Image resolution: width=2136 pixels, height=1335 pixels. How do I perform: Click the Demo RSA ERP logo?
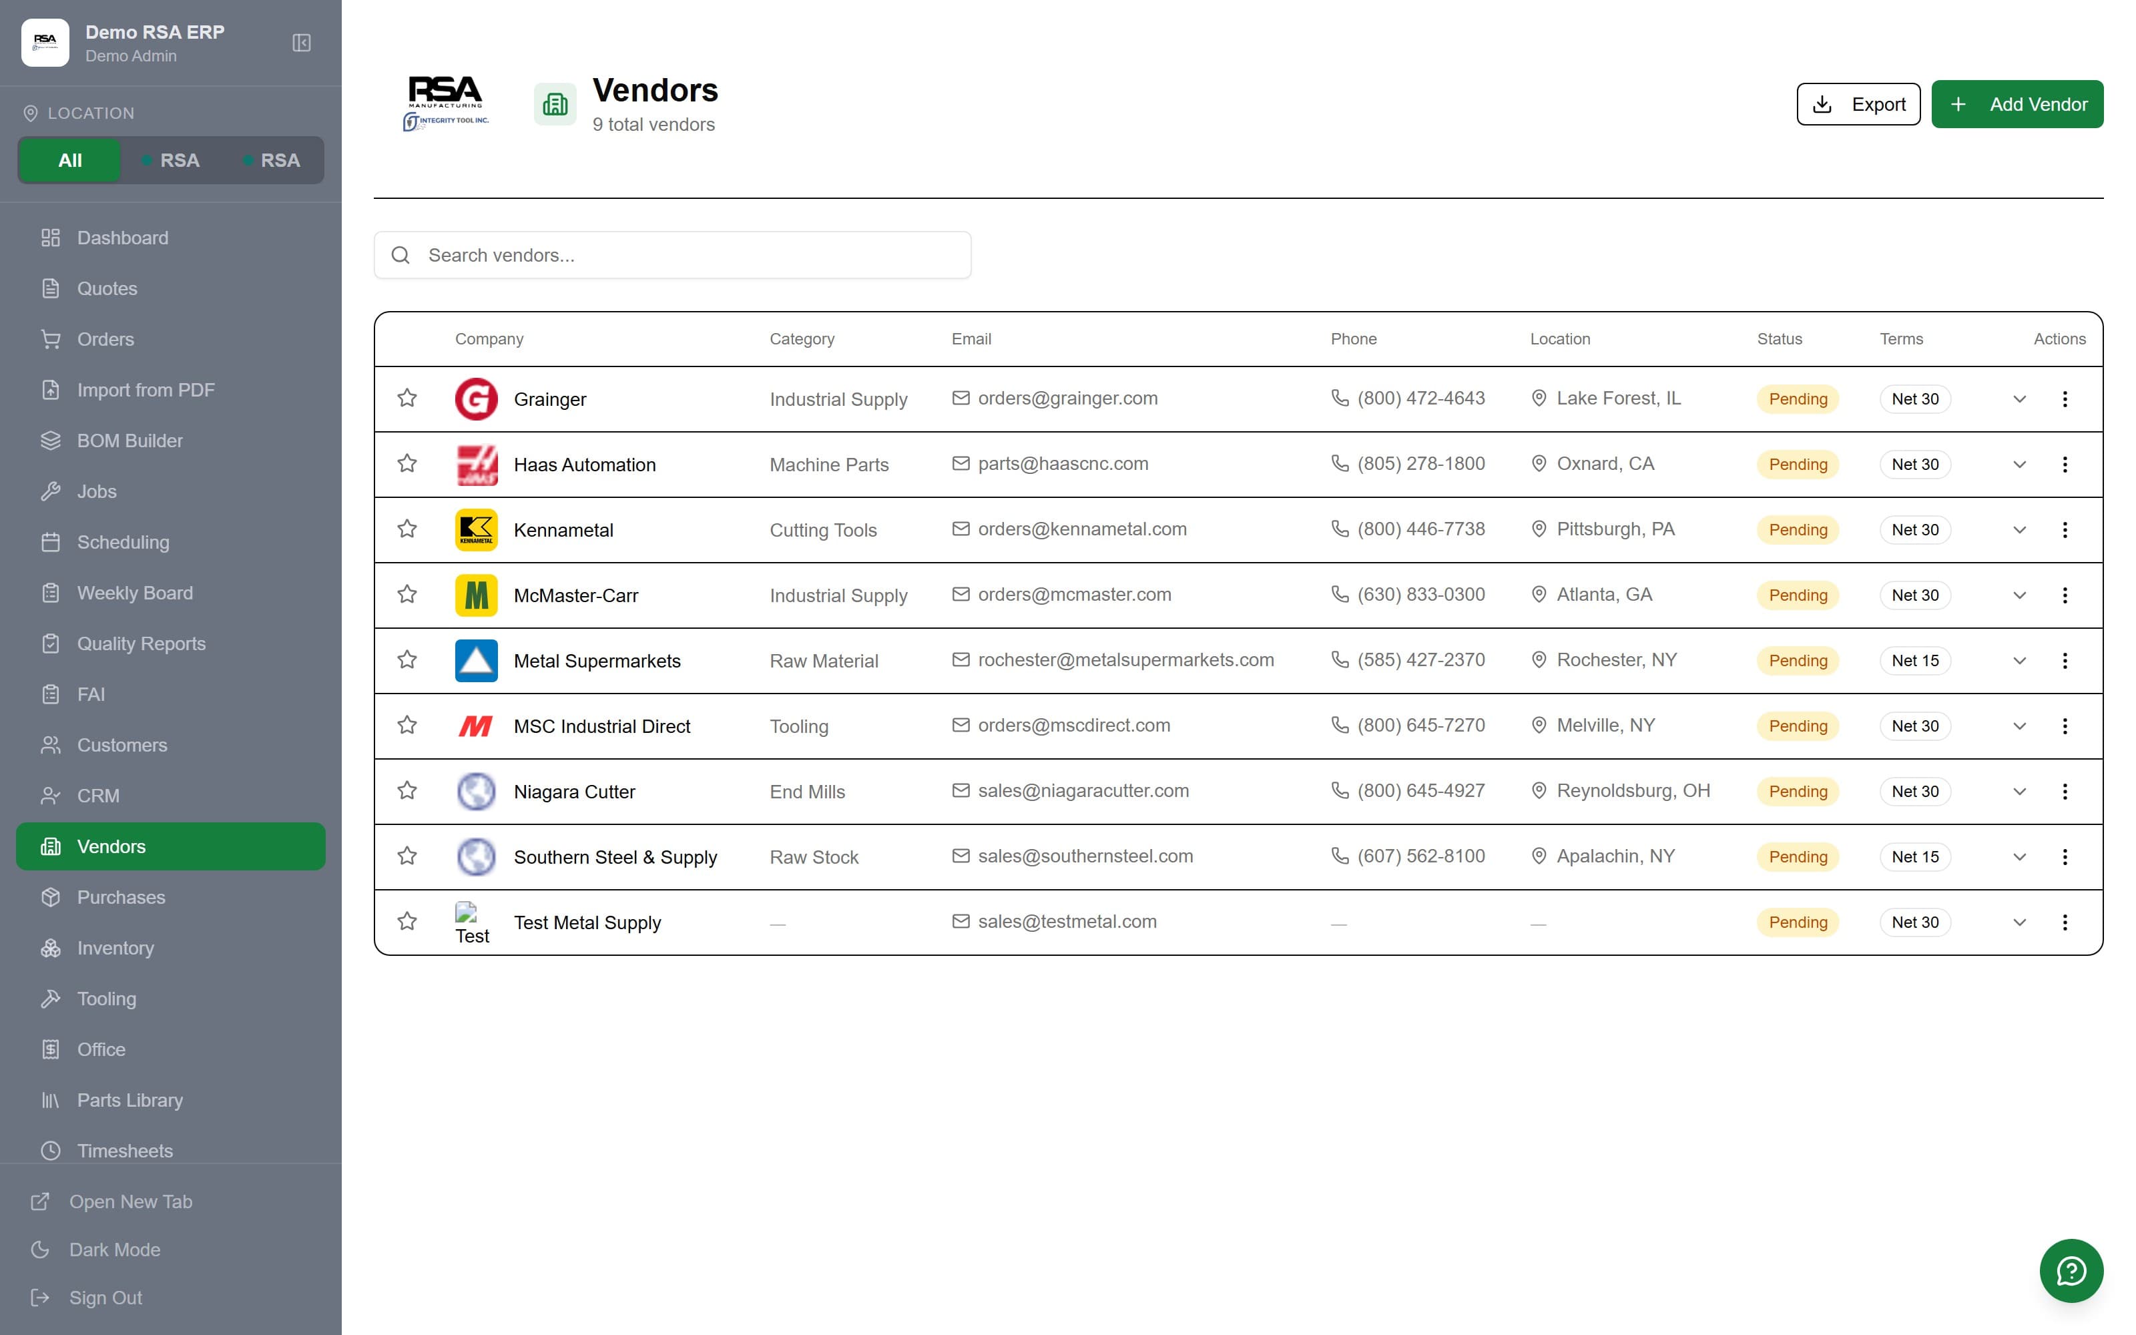point(45,42)
